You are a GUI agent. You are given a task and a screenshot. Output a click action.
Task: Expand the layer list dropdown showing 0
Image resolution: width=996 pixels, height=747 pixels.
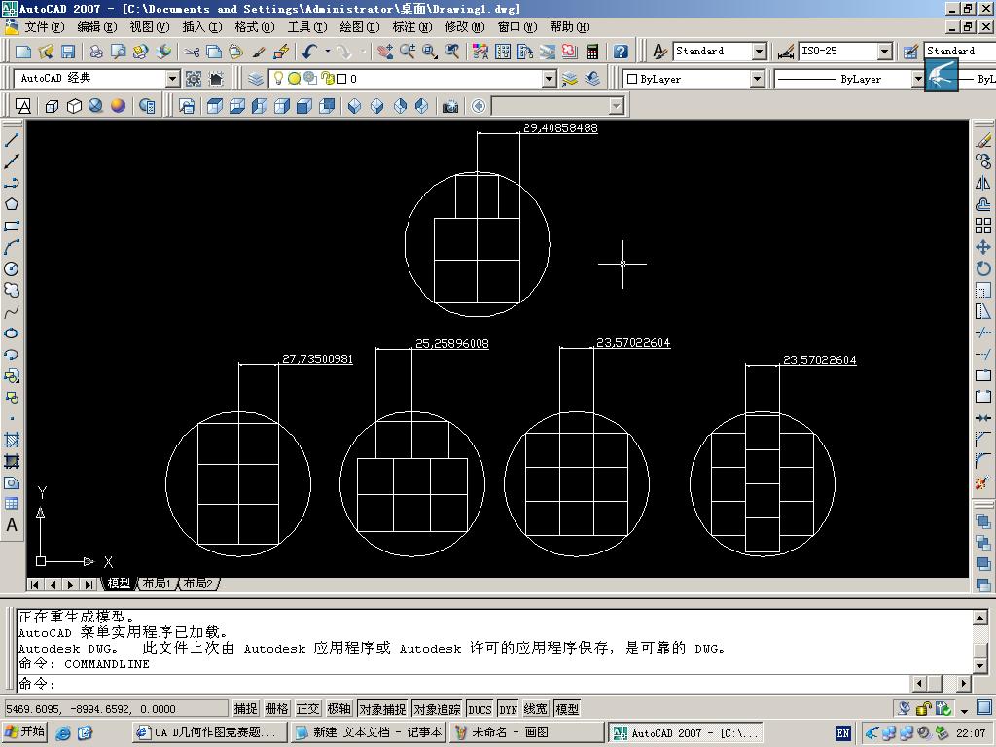click(x=550, y=79)
